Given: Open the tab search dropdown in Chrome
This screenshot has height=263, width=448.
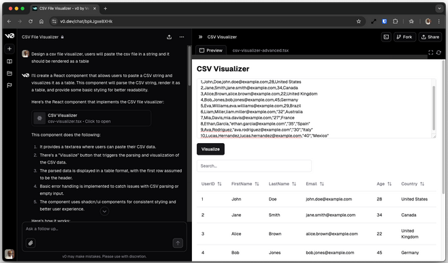Looking at the screenshot, I should click(439, 9).
